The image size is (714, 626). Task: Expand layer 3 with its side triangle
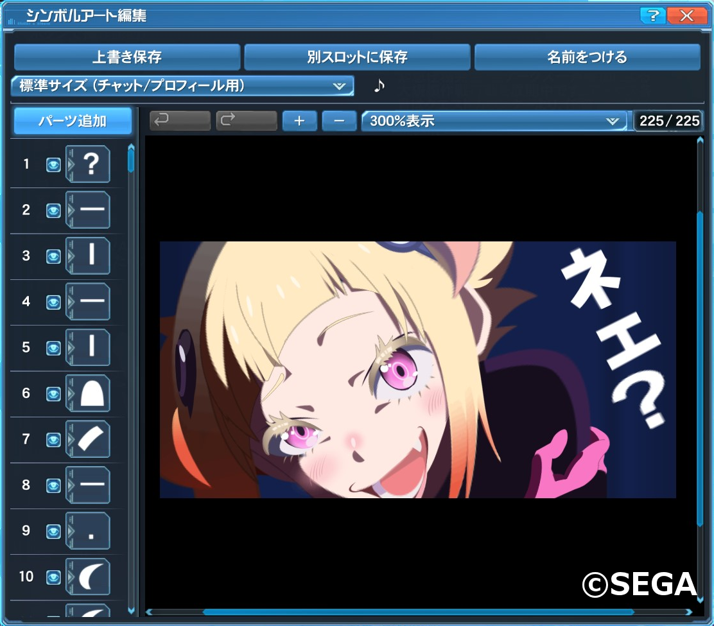tap(70, 256)
